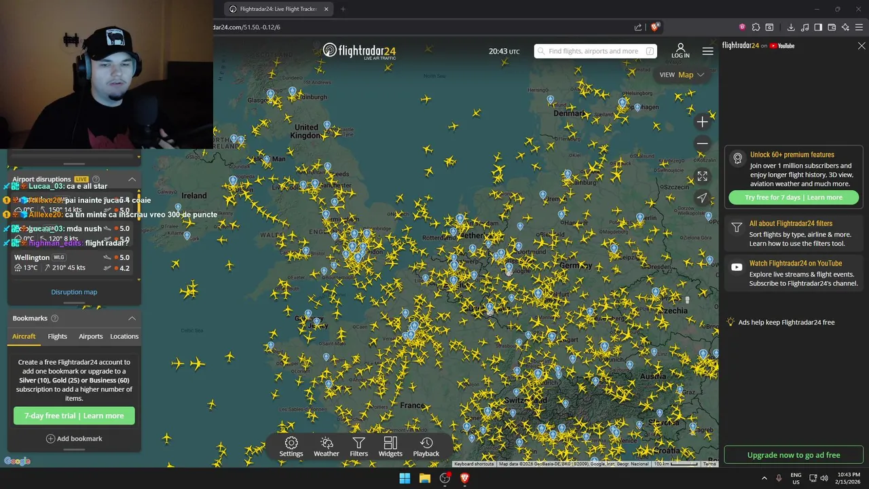Viewport: 869px width, 489px height.
Task: Click Unlock 60+ premium features heading
Action: [x=792, y=155]
